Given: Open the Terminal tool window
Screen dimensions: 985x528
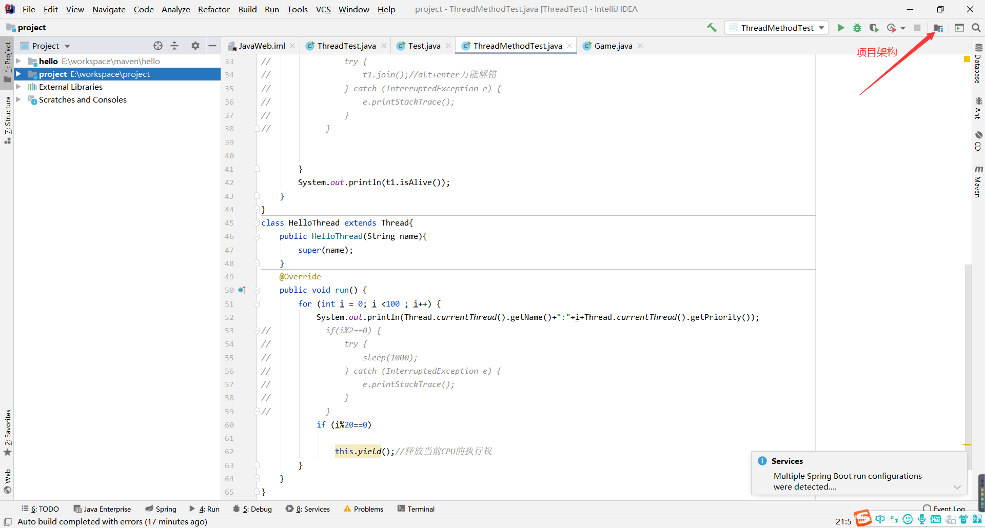Looking at the screenshot, I should pyautogui.click(x=416, y=509).
